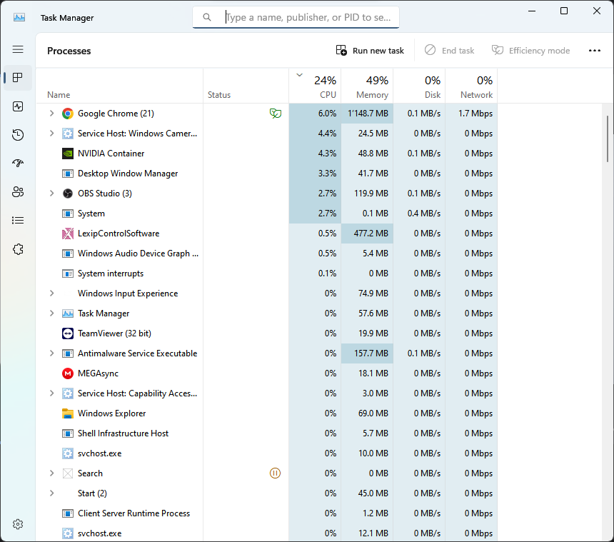Select the Client Server Runtime Process row
614x542 pixels.
coord(267,513)
